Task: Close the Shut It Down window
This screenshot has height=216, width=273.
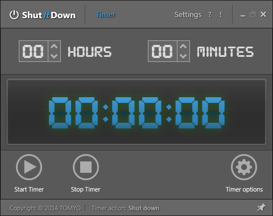Action: coord(263,14)
